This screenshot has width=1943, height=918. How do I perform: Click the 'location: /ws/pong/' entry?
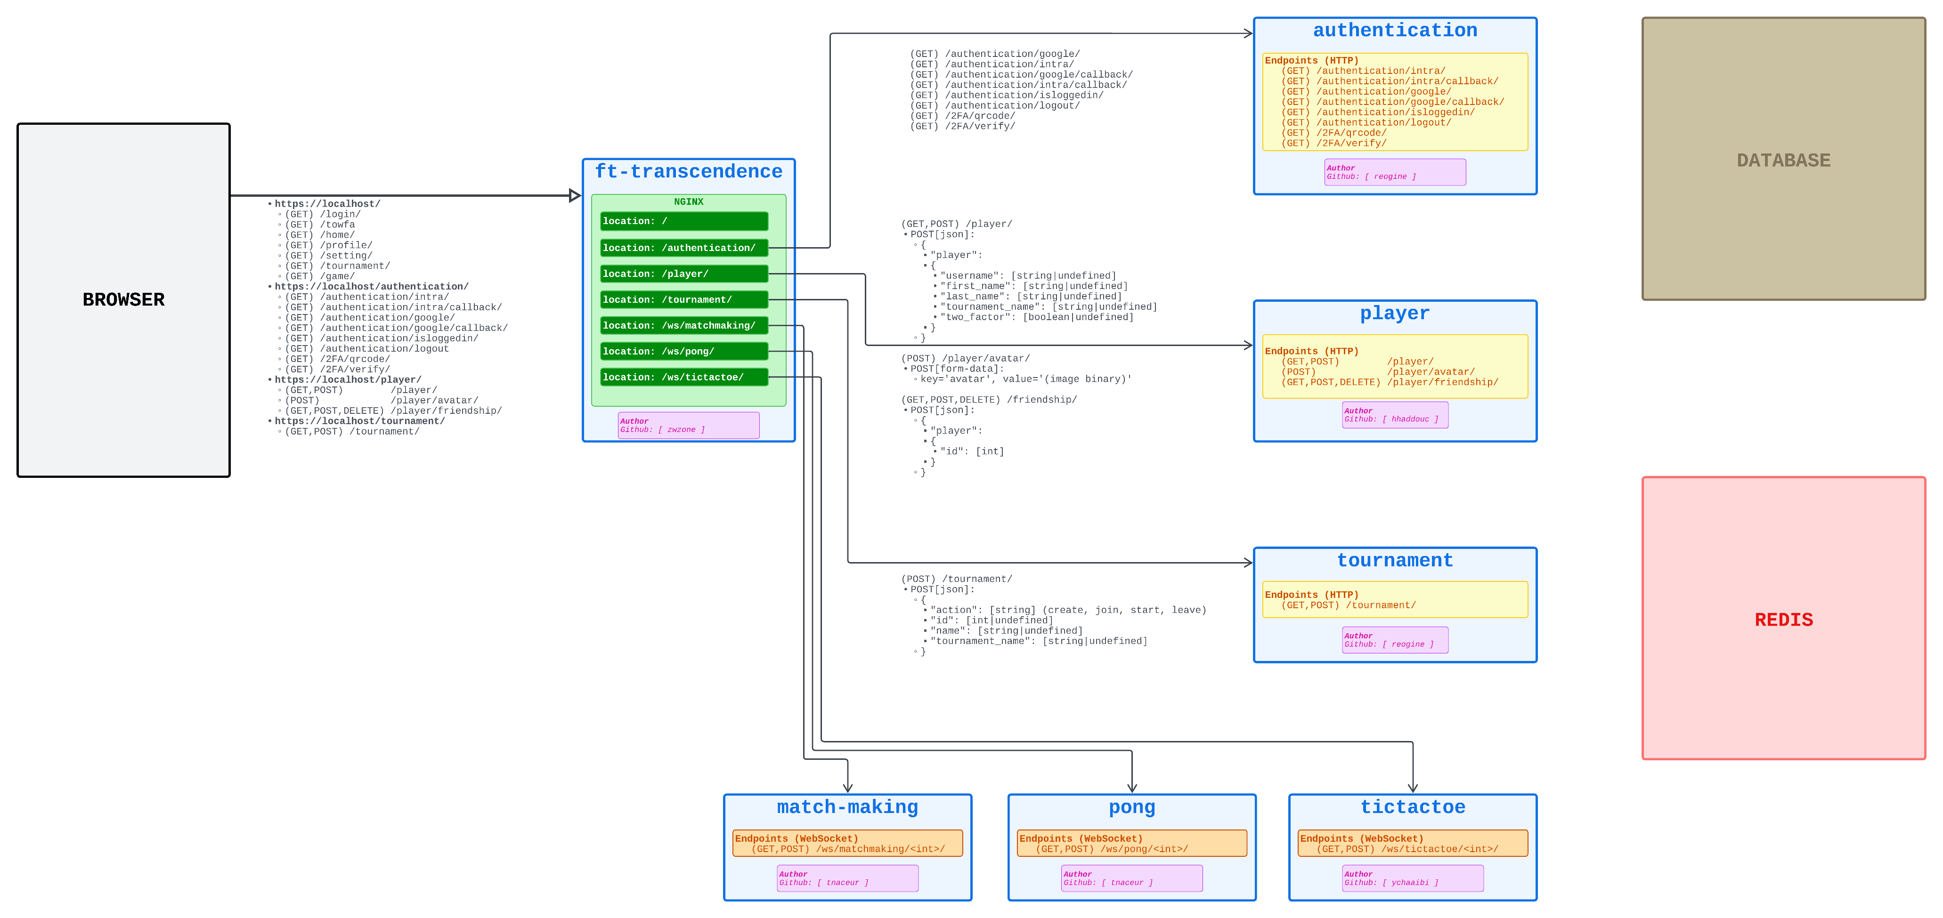[683, 351]
